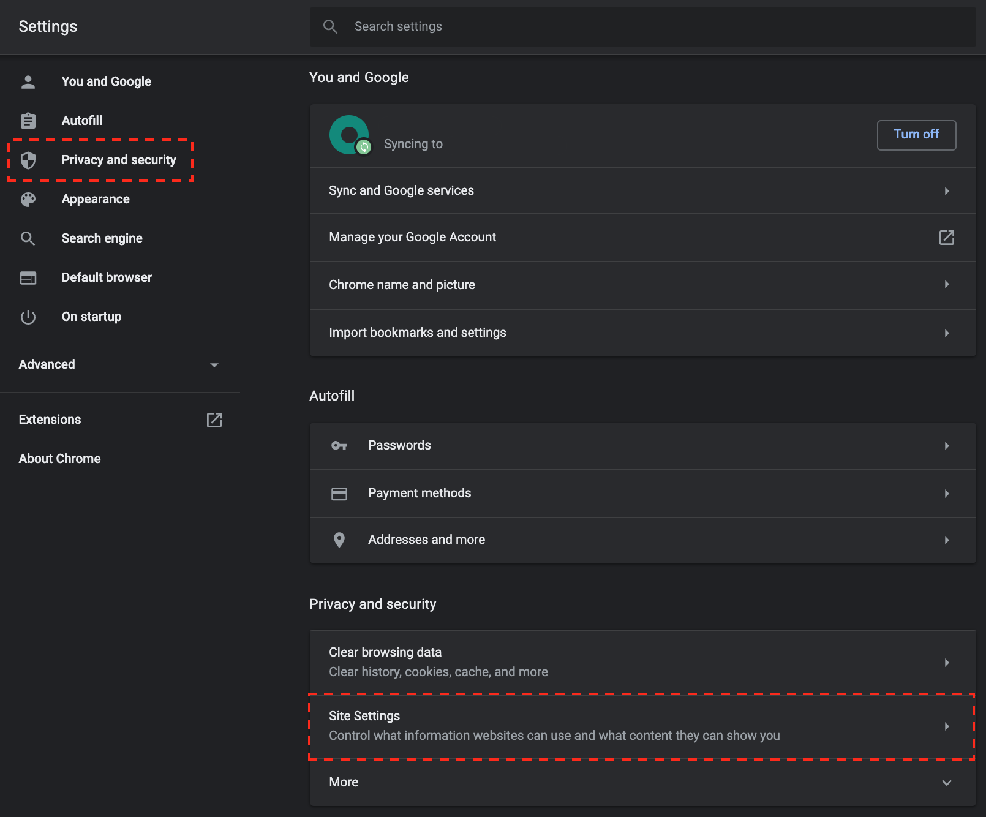Viewport: 986px width, 817px height.
Task: Click the teal profile avatar with sync badge
Action: (350, 135)
